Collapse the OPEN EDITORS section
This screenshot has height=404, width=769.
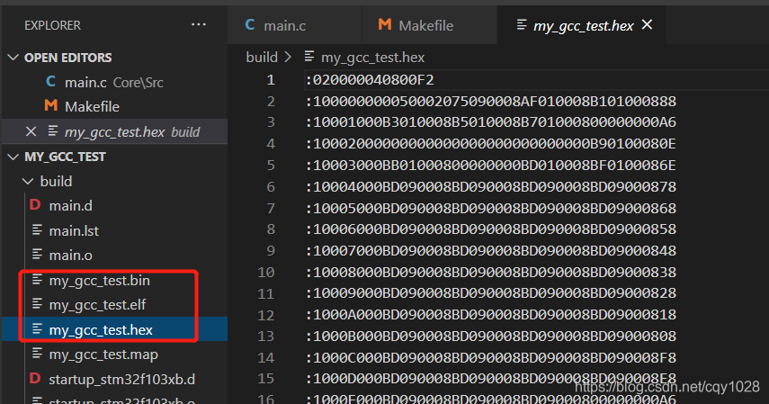[x=13, y=58]
